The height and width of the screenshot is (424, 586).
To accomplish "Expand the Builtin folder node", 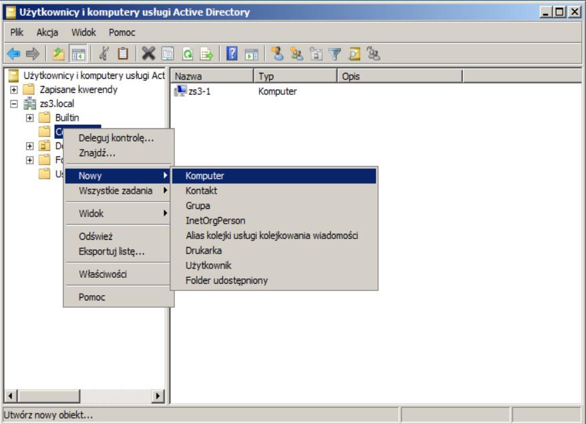I will click(x=29, y=118).
